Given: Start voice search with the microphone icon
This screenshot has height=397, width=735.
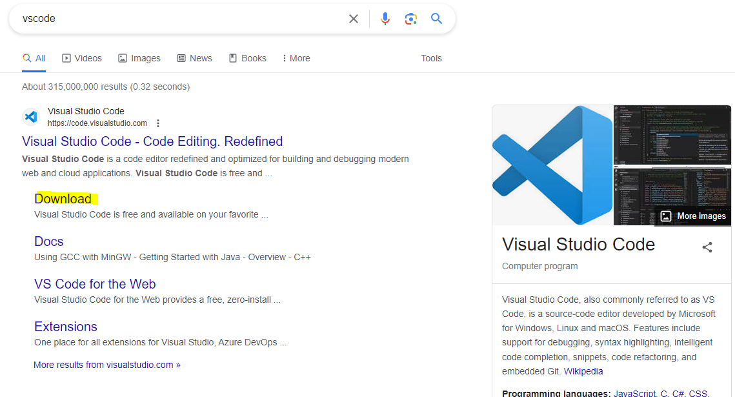Looking at the screenshot, I should [x=385, y=19].
